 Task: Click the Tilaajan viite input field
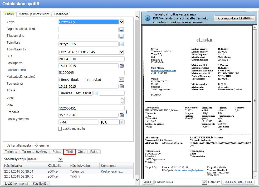click(88, 37)
